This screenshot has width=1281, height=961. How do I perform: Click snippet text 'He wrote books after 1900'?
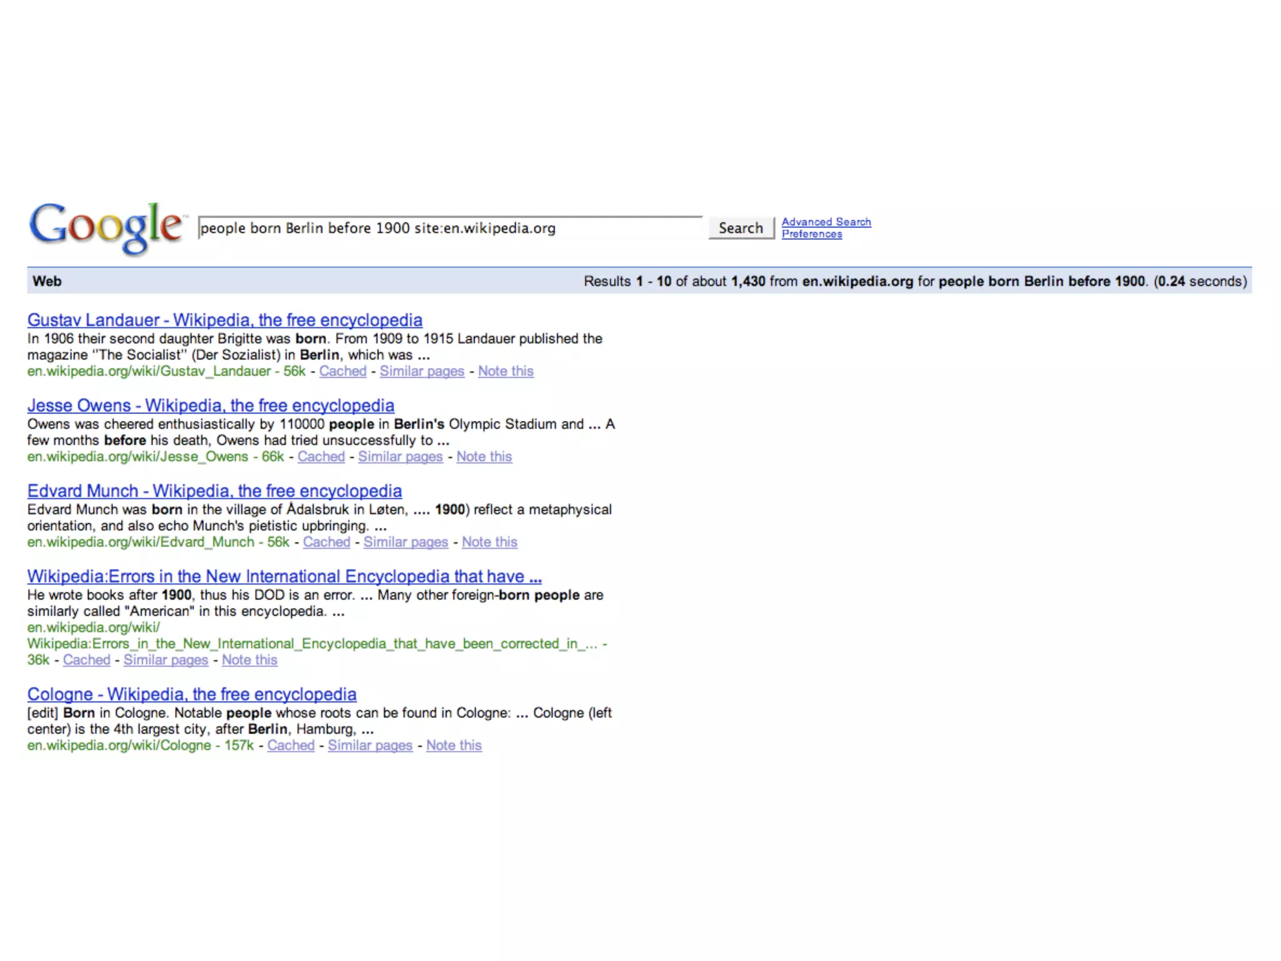coord(109,595)
